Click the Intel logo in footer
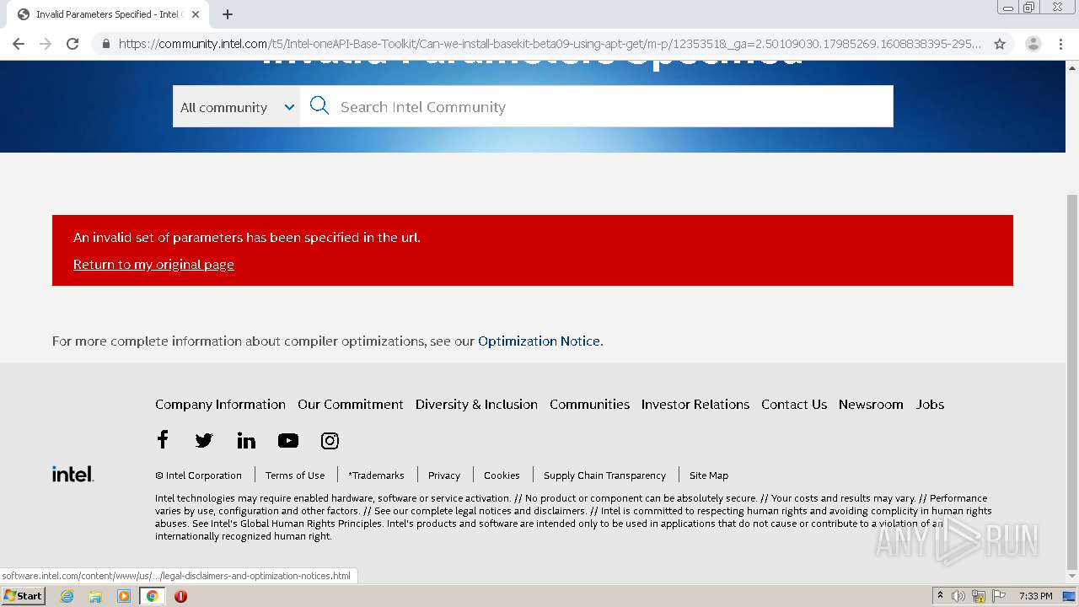 pyautogui.click(x=72, y=474)
